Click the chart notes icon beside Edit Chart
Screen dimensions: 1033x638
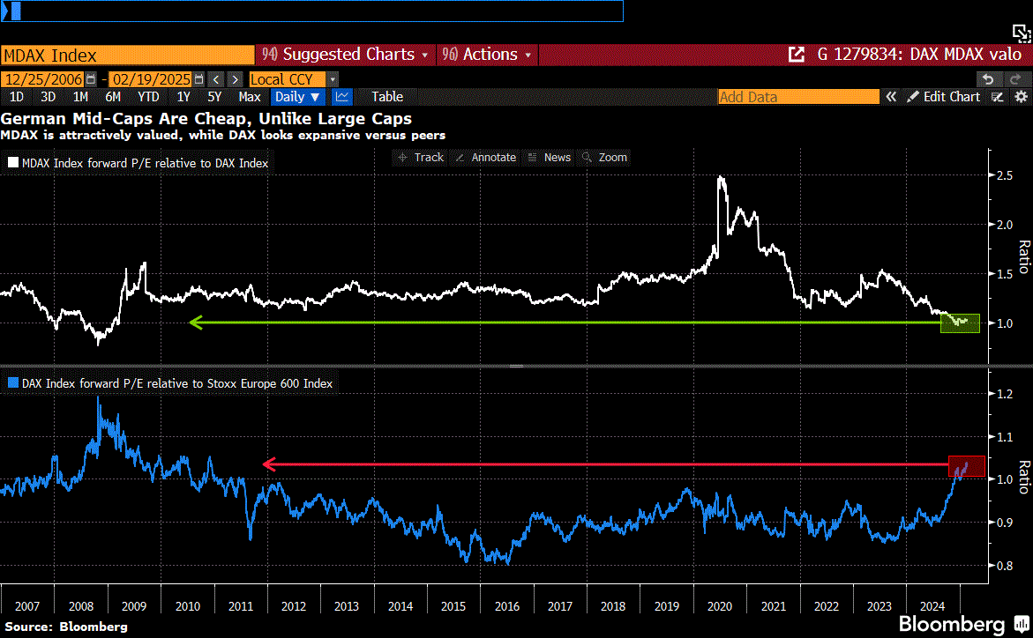coord(998,97)
